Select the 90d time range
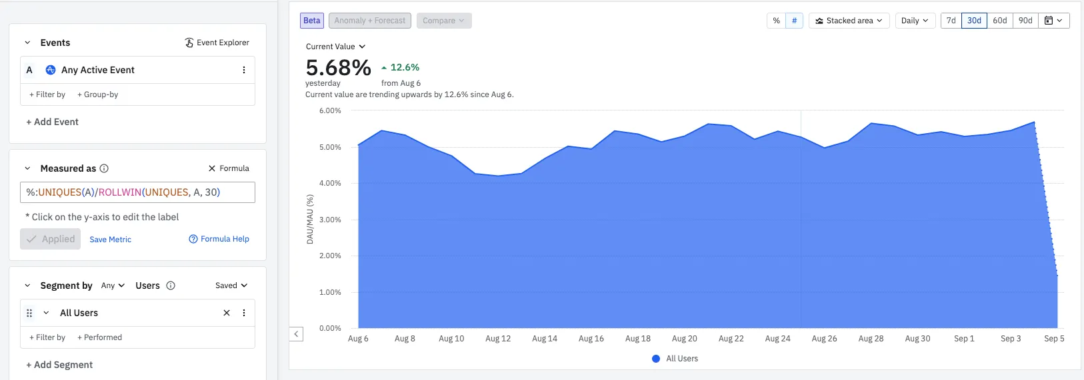This screenshot has height=380, width=1084. click(1025, 21)
